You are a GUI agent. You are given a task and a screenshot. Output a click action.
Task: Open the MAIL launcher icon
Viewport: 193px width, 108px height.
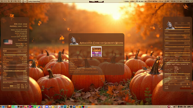coord(86,107)
